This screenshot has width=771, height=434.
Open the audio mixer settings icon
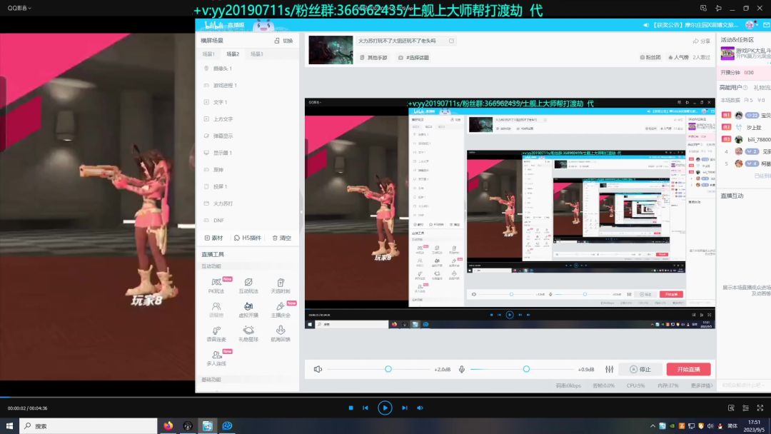(609, 369)
